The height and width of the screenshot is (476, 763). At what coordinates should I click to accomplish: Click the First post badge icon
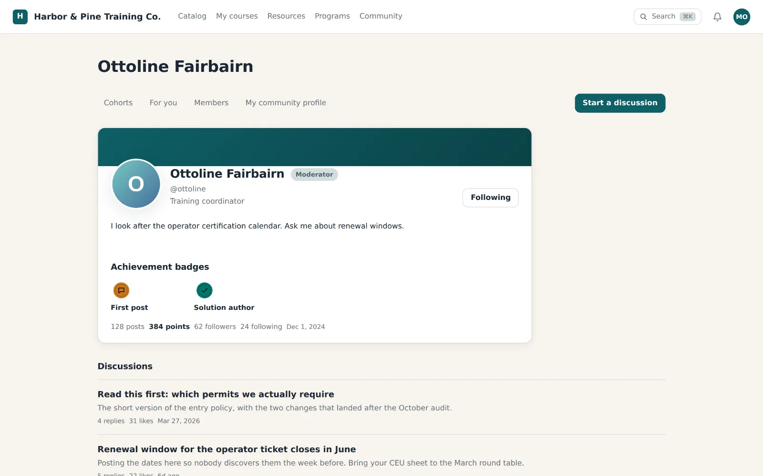click(121, 290)
